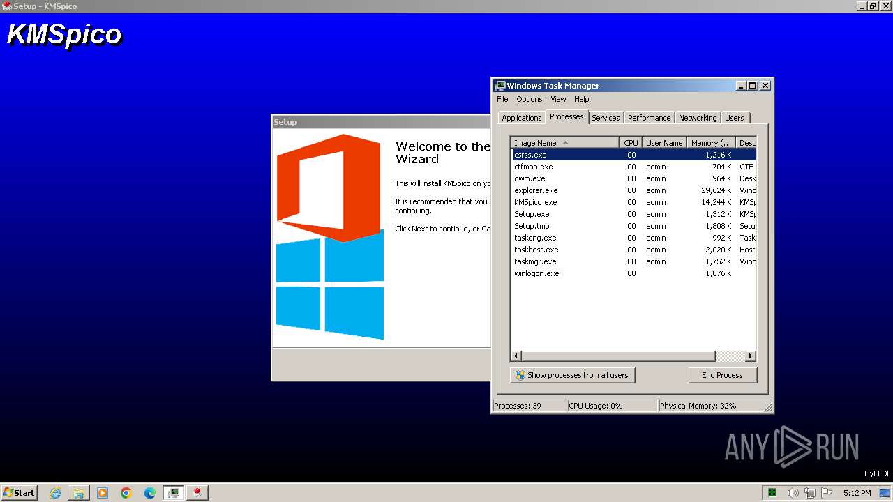Viewport: 893px width, 502px height.
Task: Open Google Chrome from the taskbar
Action: 126,493
